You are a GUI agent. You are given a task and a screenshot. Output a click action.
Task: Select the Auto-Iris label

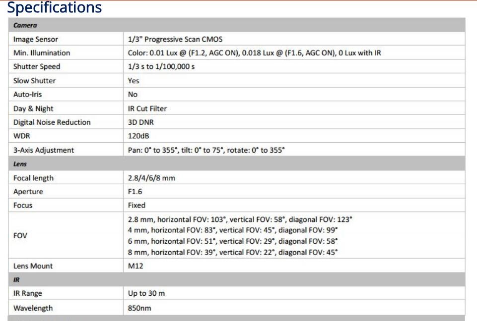tap(27, 95)
